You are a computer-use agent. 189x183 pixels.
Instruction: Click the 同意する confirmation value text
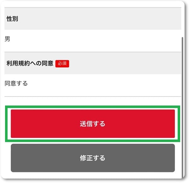(16, 83)
